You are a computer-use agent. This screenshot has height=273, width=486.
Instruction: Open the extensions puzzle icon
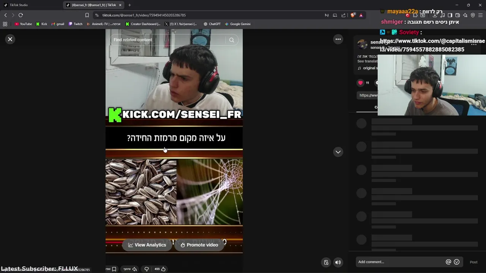tap(415, 15)
